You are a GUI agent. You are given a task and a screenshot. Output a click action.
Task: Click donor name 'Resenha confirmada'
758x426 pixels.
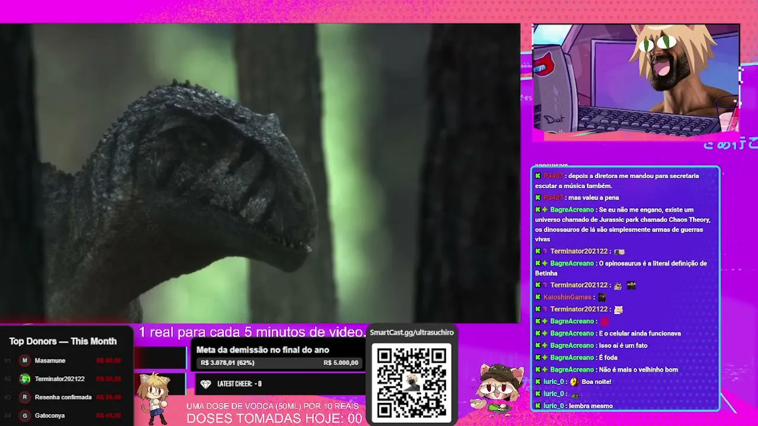[63, 397]
